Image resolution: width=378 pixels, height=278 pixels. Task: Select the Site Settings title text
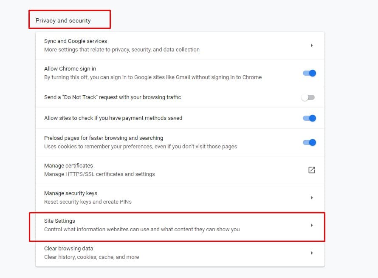coord(59,221)
